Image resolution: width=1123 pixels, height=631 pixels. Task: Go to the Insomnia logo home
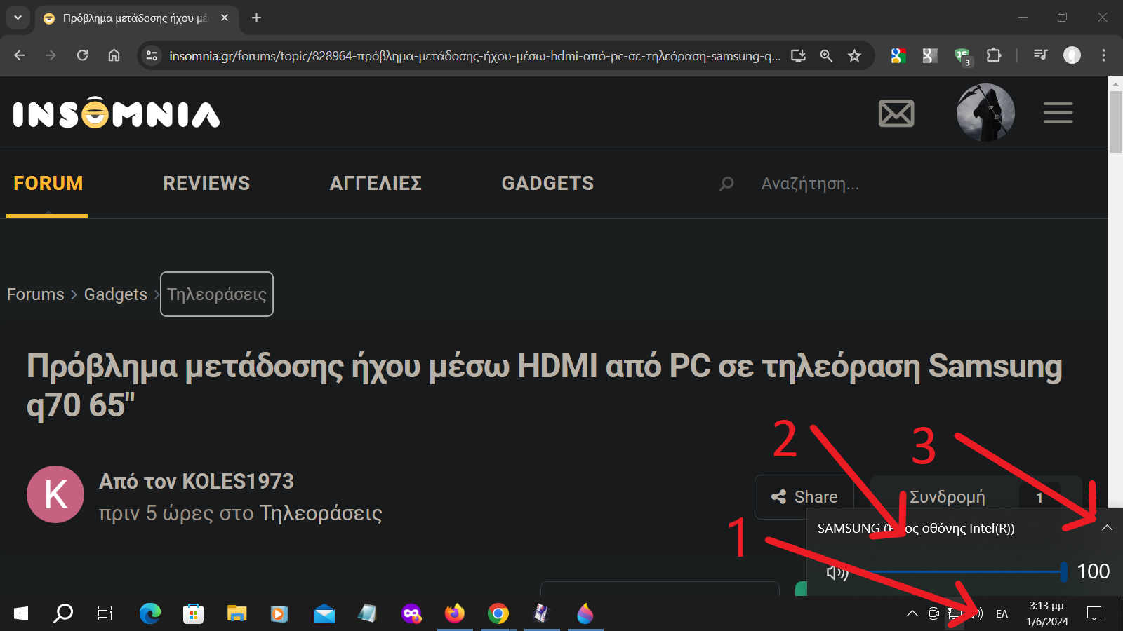pyautogui.click(x=117, y=113)
